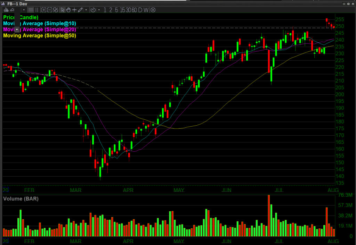This screenshot has width=356, height=245.
Task: Click the Volume (BAR) panel label
Action: click(x=21, y=199)
